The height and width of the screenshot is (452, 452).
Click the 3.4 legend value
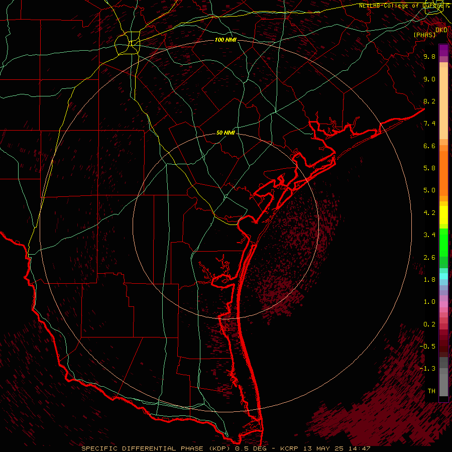tap(429, 235)
